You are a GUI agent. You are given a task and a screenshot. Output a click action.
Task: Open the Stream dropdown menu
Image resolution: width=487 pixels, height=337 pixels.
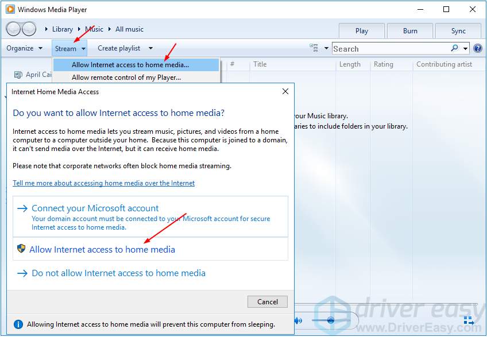click(69, 48)
